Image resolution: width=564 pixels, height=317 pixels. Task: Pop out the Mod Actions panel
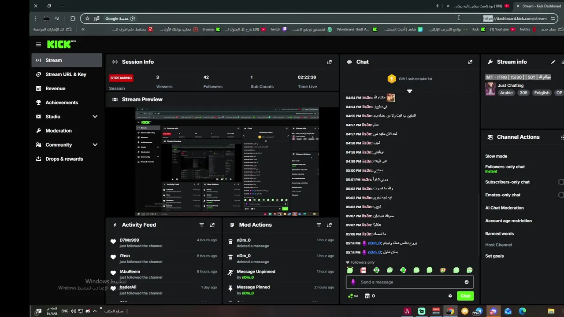[x=329, y=225]
